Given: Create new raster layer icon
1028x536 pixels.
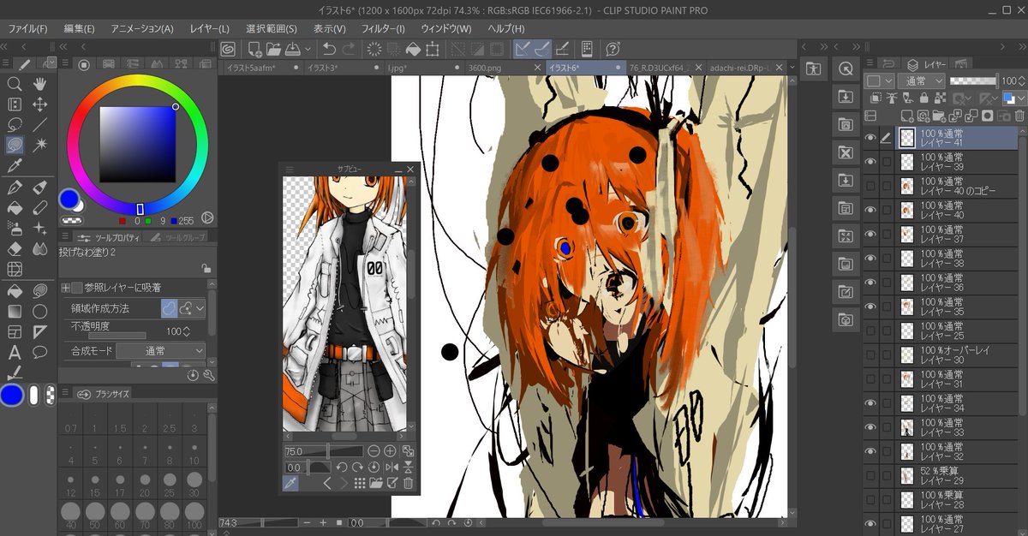Looking at the screenshot, I should click(x=908, y=115).
